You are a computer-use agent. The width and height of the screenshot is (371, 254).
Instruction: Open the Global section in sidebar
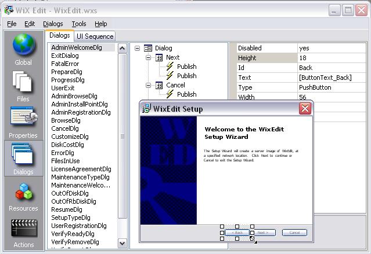point(23,49)
